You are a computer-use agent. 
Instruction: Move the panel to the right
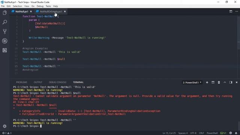[231, 82]
